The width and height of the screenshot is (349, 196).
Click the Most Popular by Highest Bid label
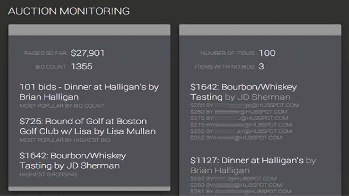coord(65,140)
